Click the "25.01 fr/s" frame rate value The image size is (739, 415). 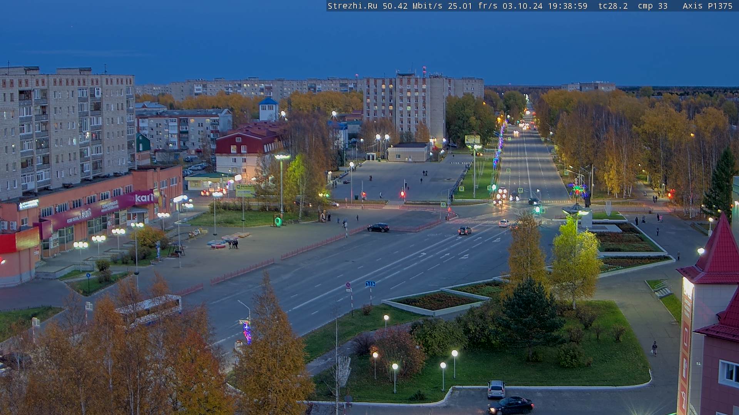(473, 6)
